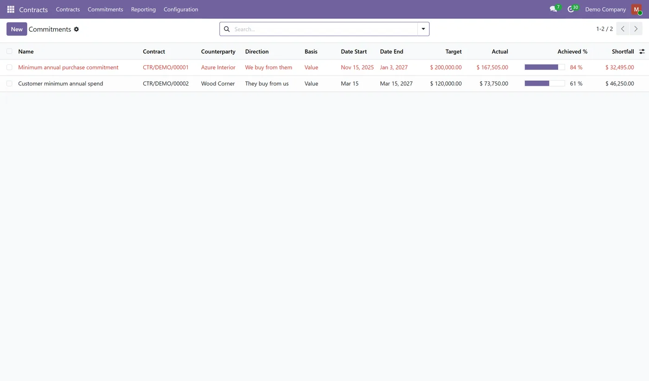649x381 pixels.
Task: Open the optional columns adjust icon
Action: point(642,51)
